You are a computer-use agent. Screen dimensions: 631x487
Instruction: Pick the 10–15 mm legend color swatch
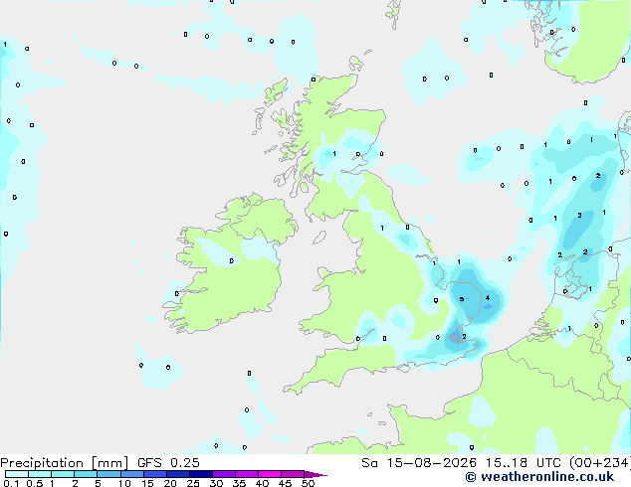131,474
